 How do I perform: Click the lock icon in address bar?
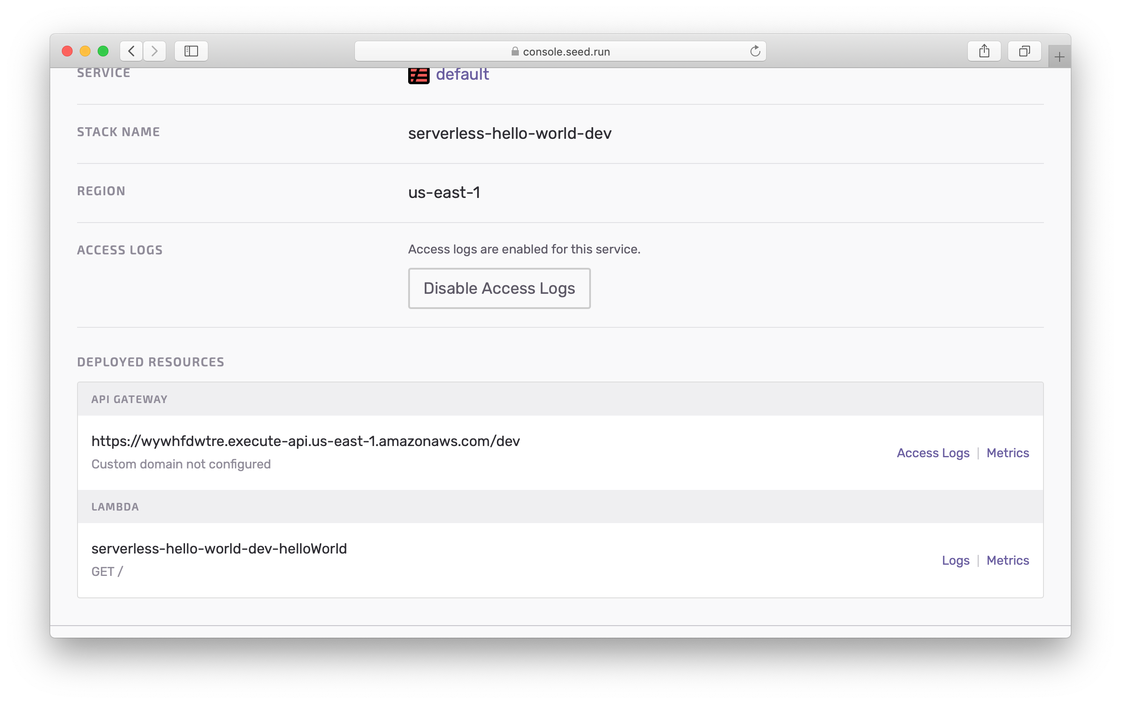[514, 52]
